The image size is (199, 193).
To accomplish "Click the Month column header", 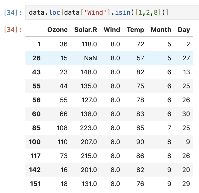I will pyautogui.click(x=161, y=30).
